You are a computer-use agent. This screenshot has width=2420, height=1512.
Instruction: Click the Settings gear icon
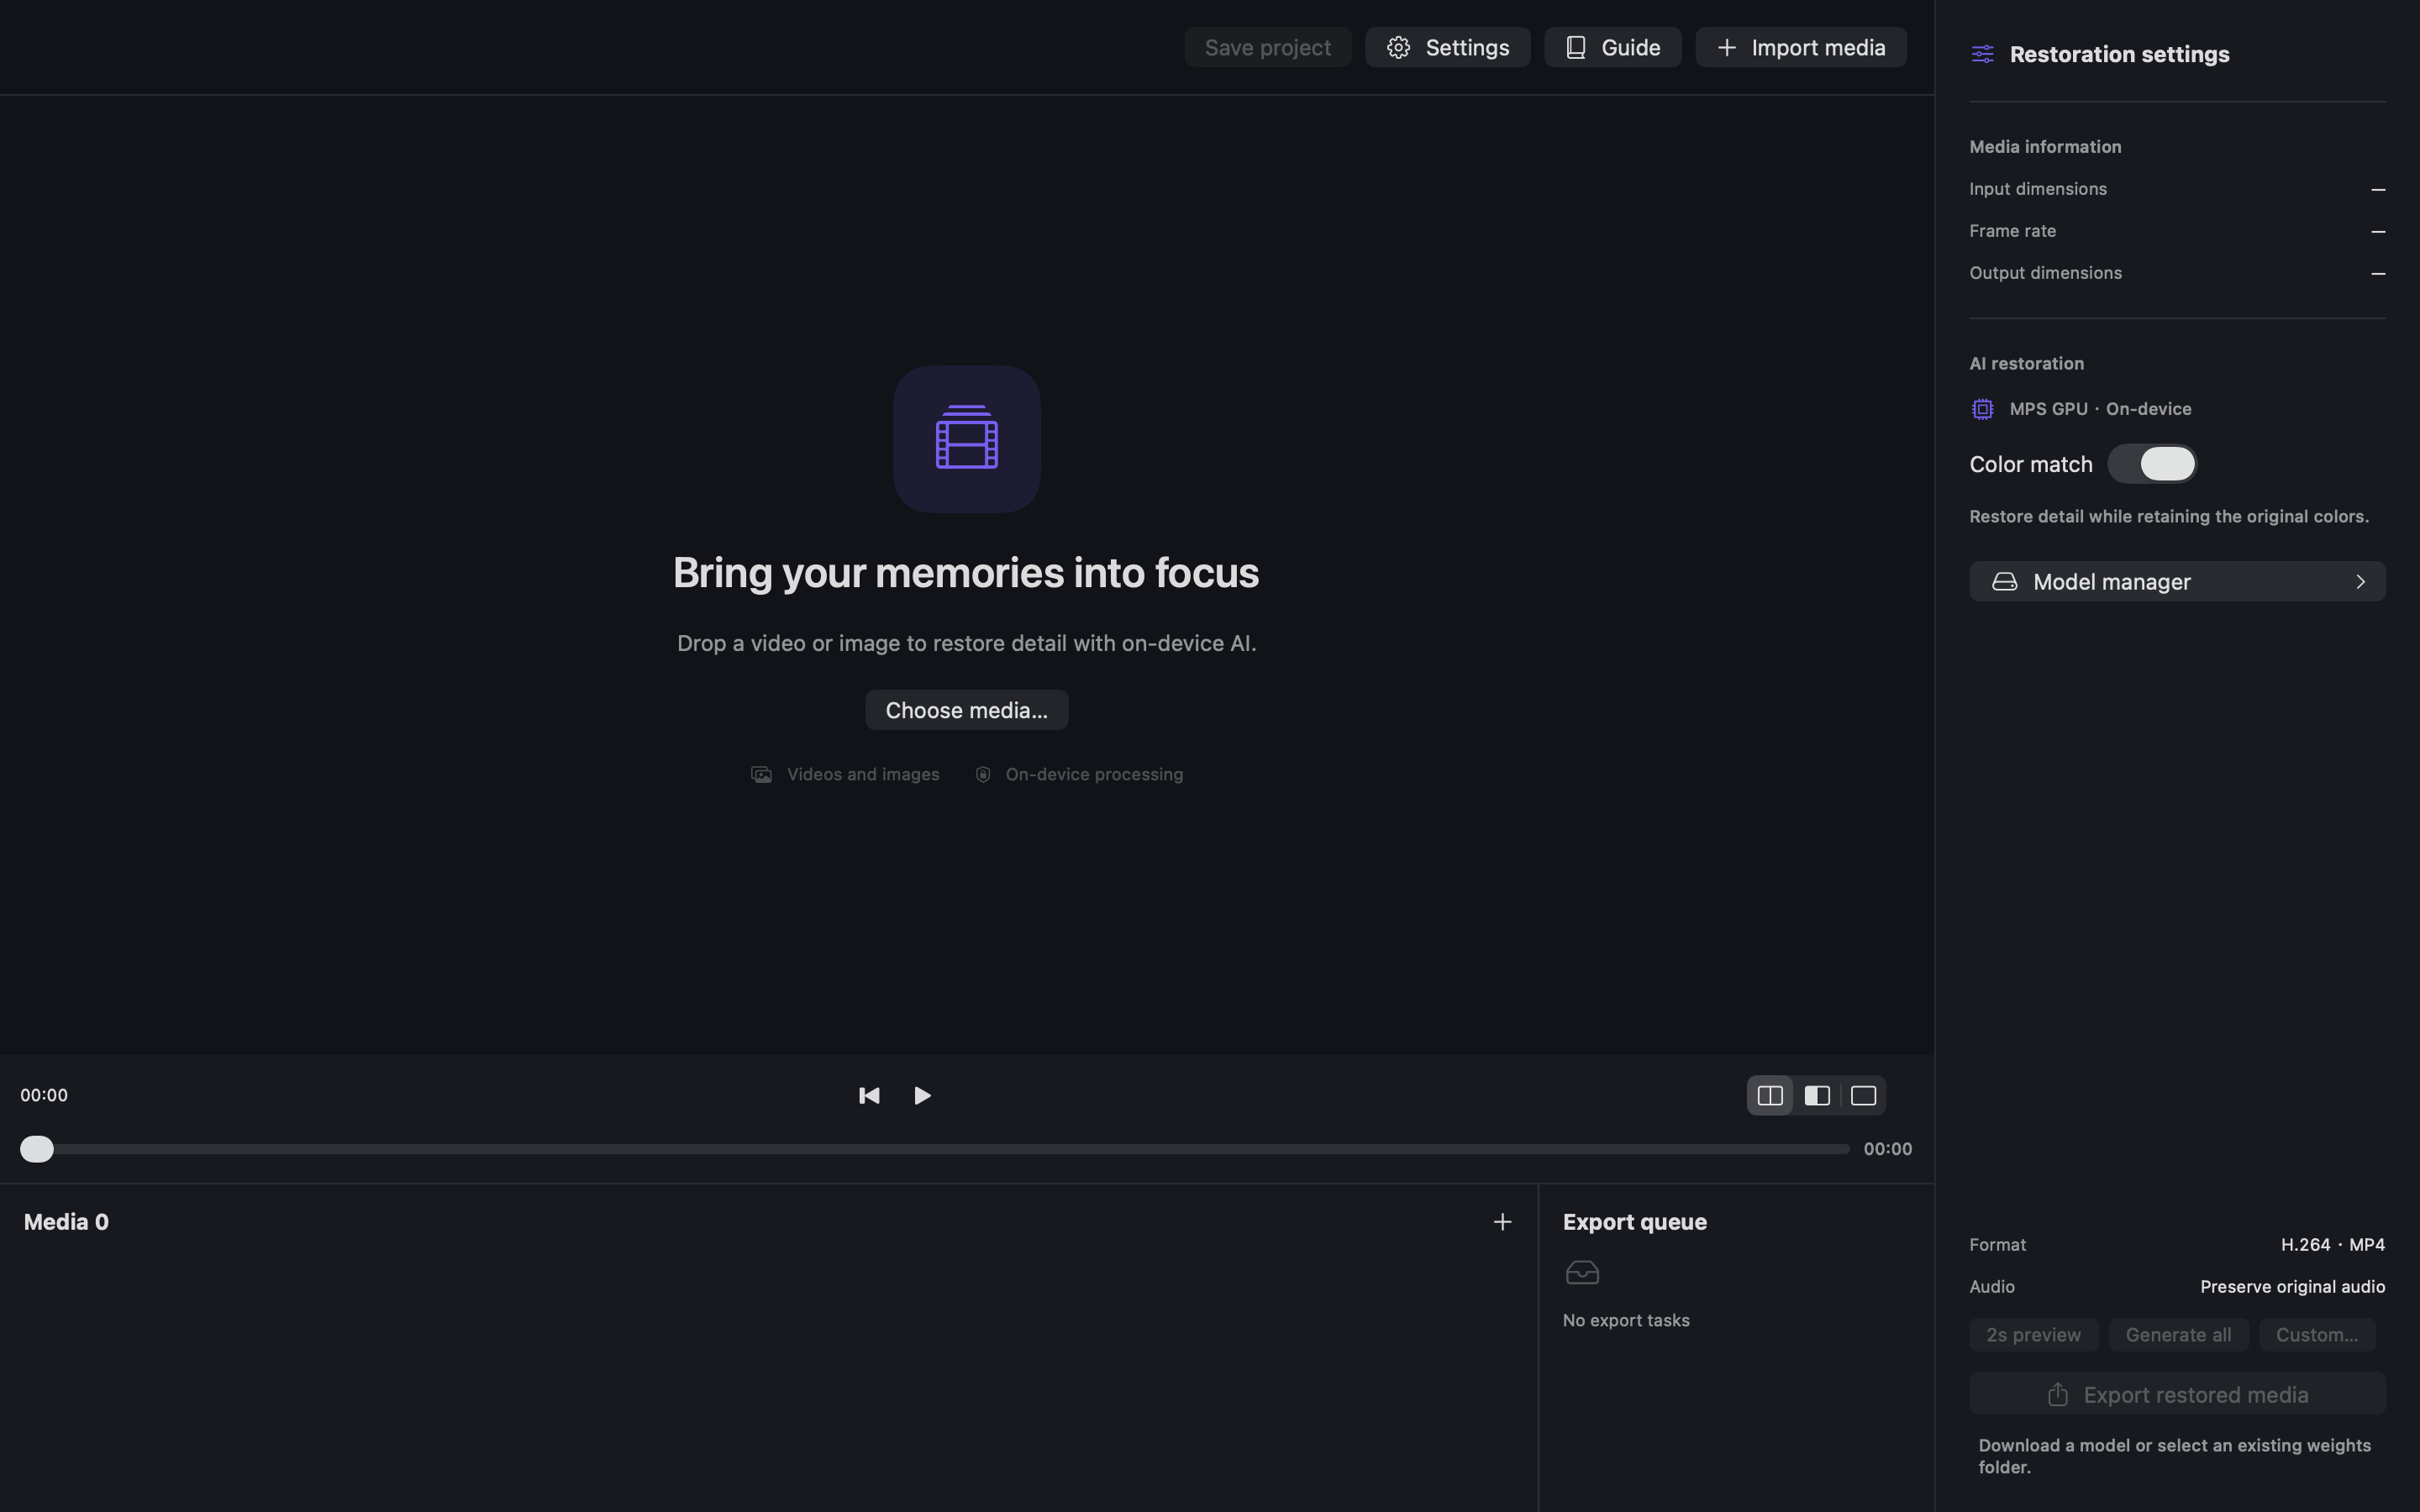1398,47
